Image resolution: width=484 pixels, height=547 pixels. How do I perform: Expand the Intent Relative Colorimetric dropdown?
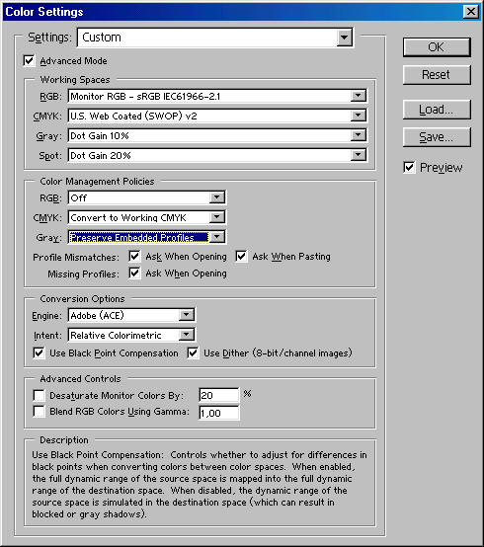(x=131, y=335)
